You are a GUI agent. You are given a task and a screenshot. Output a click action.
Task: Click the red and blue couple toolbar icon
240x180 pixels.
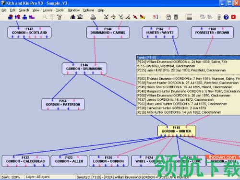pos(11,17)
